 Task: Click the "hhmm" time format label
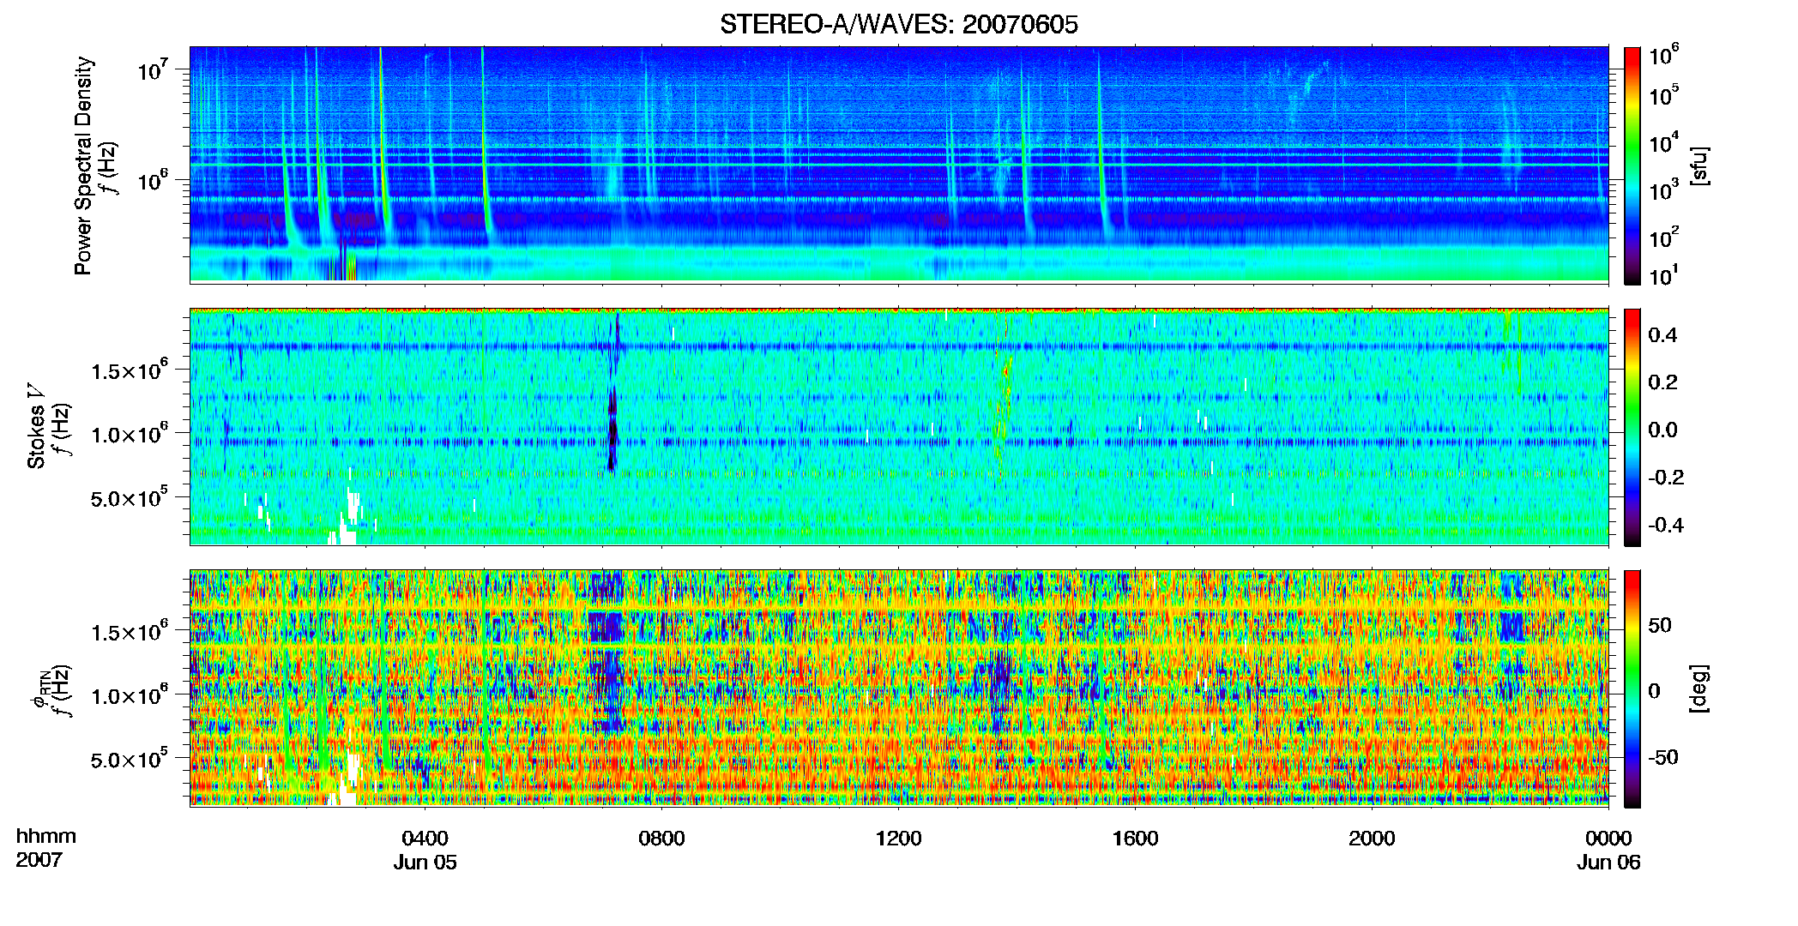pyautogui.click(x=46, y=837)
